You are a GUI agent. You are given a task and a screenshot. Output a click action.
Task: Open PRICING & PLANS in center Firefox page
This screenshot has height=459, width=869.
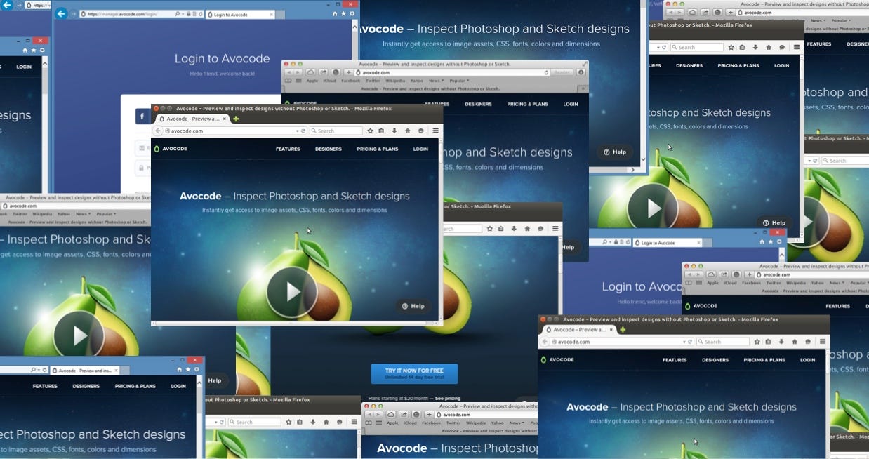point(377,149)
